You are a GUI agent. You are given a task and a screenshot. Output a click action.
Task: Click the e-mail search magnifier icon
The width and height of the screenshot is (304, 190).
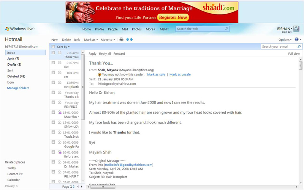299,47
